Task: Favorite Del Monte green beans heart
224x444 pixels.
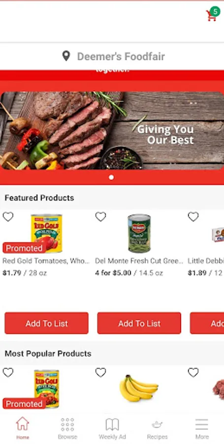Action: tap(100, 217)
